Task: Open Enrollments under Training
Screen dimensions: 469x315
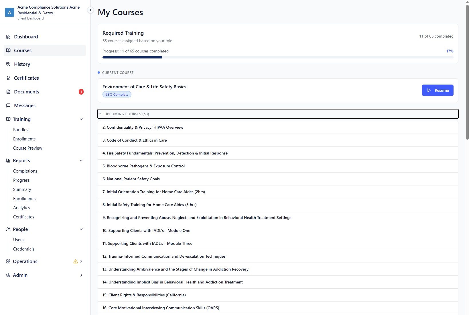Action: [x=24, y=139]
